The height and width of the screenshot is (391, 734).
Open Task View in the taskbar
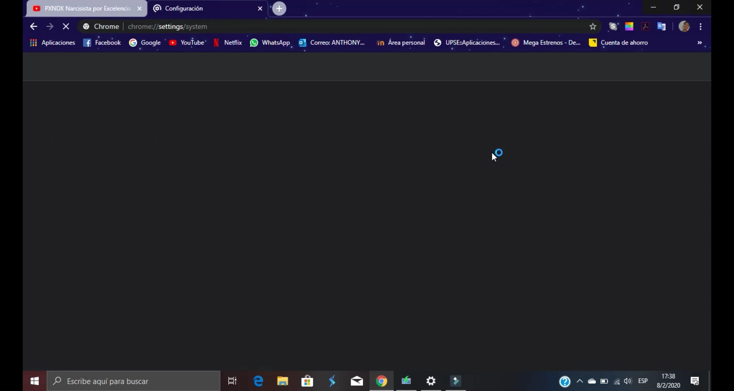(x=232, y=381)
